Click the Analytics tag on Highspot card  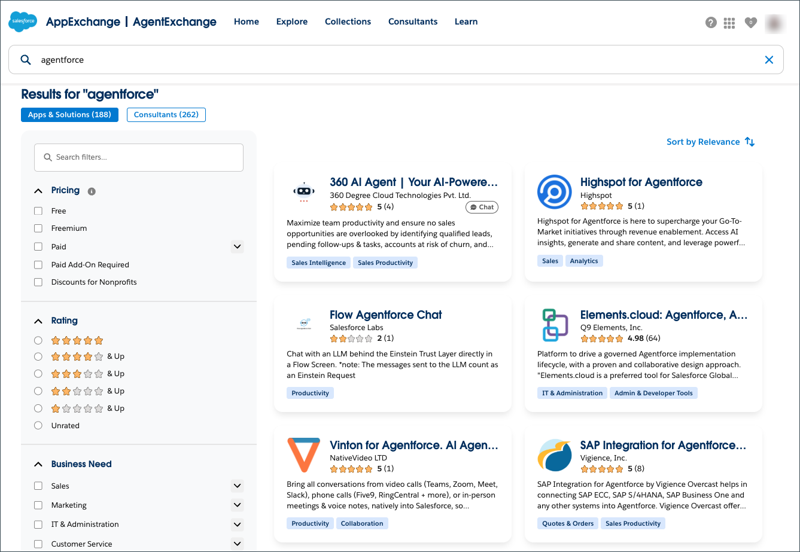click(584, 261)
